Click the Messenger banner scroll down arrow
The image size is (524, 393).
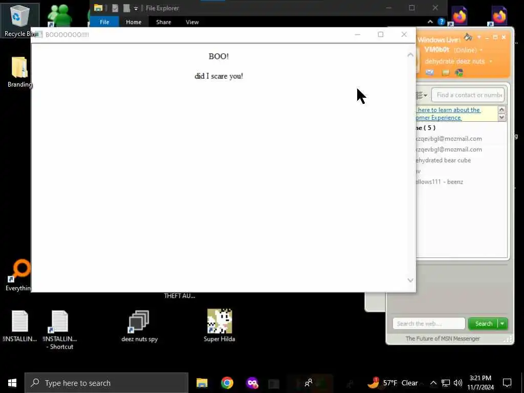click(501, 117)
